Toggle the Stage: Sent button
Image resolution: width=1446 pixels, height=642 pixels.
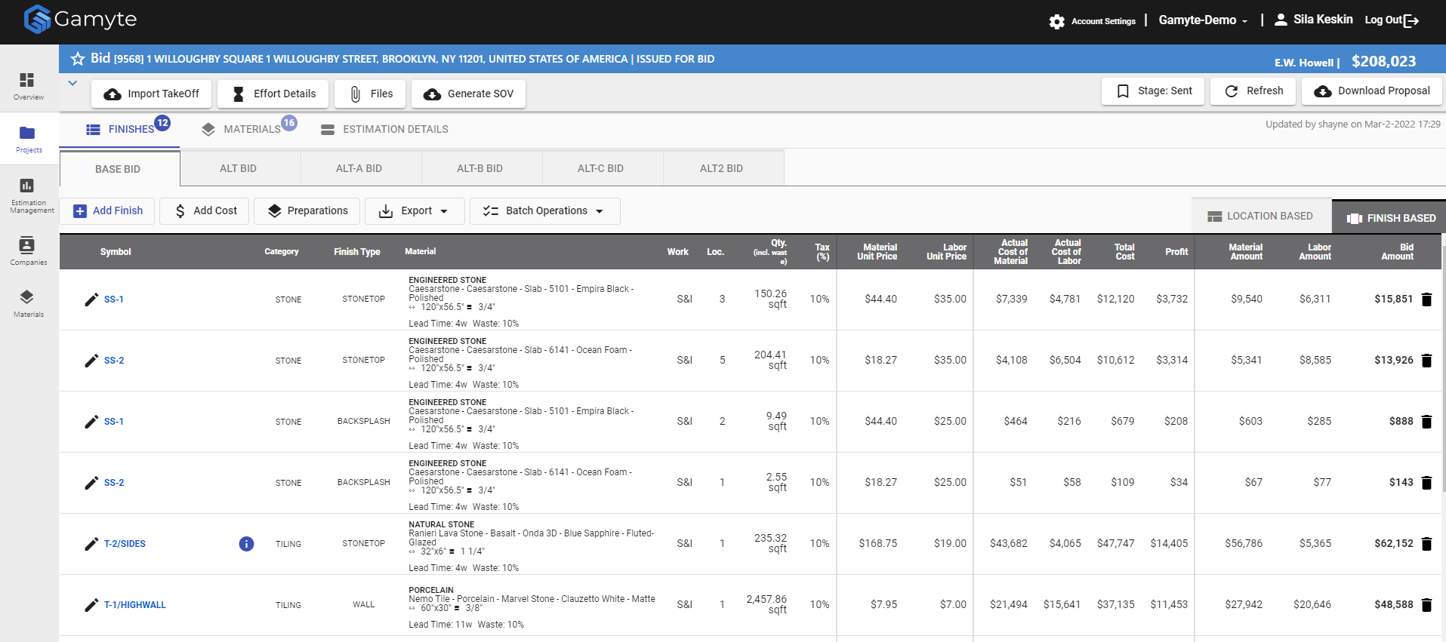pyautogui.click(x=1154, y=91)
